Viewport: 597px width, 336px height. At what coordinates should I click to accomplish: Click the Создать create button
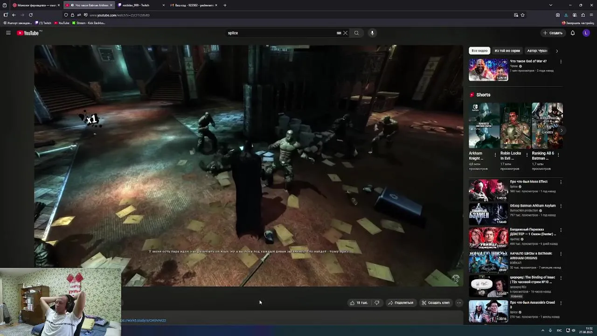[x=553, y=33]
